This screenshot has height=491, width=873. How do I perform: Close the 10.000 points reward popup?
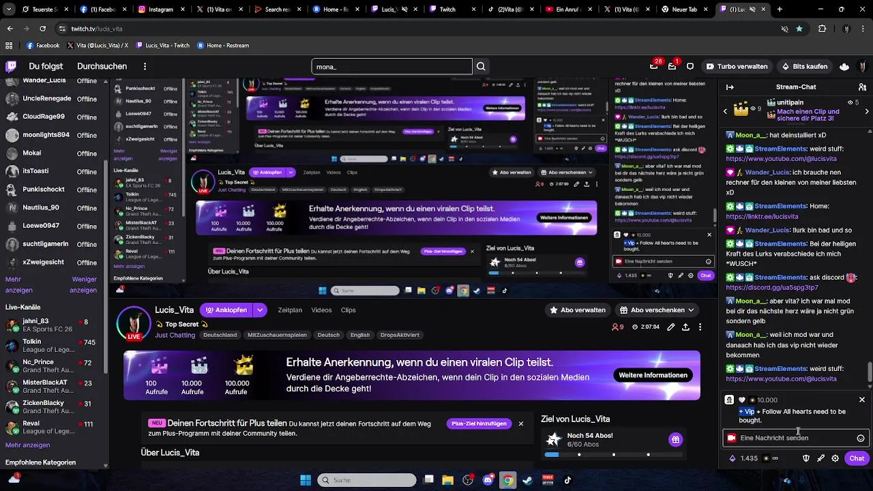tap(862, 400)
